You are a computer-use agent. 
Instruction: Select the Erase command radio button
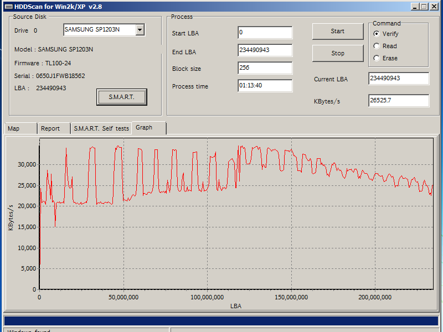coord(377,58)
